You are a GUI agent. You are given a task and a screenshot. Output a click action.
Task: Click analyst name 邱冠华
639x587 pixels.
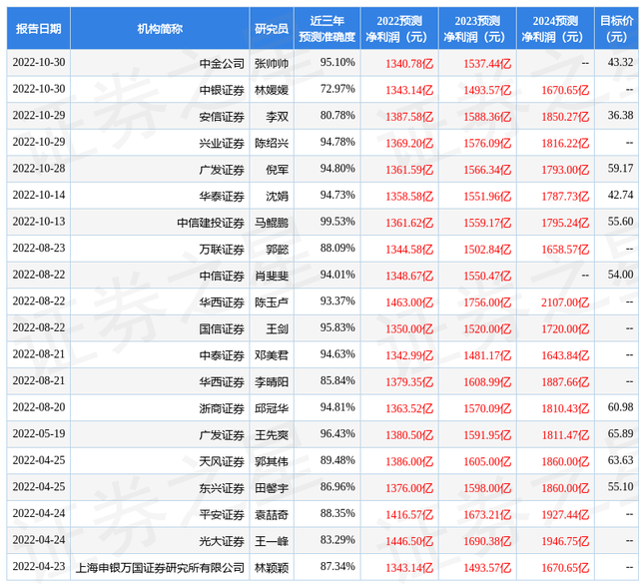coord(272,408)
